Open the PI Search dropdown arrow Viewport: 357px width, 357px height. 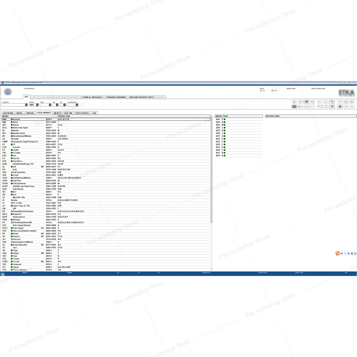coord(26,105)
